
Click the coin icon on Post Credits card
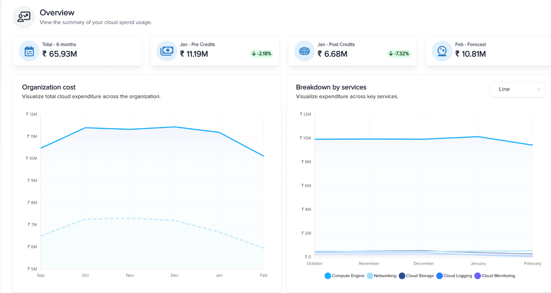[x=304, y=51]
